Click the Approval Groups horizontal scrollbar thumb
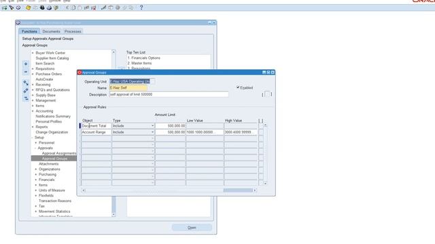This screenshot has height=244, width=435. click(x=238, y=190)
